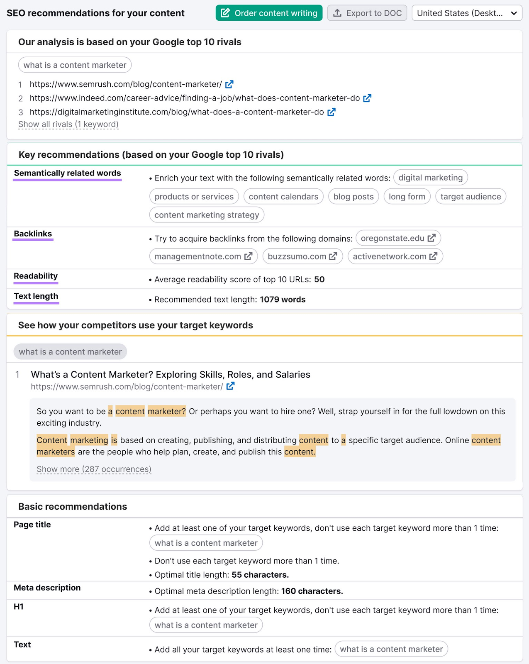529x664 pixels.
Task: Select the content marketing strategy suggestion
Action: (206, 215)
